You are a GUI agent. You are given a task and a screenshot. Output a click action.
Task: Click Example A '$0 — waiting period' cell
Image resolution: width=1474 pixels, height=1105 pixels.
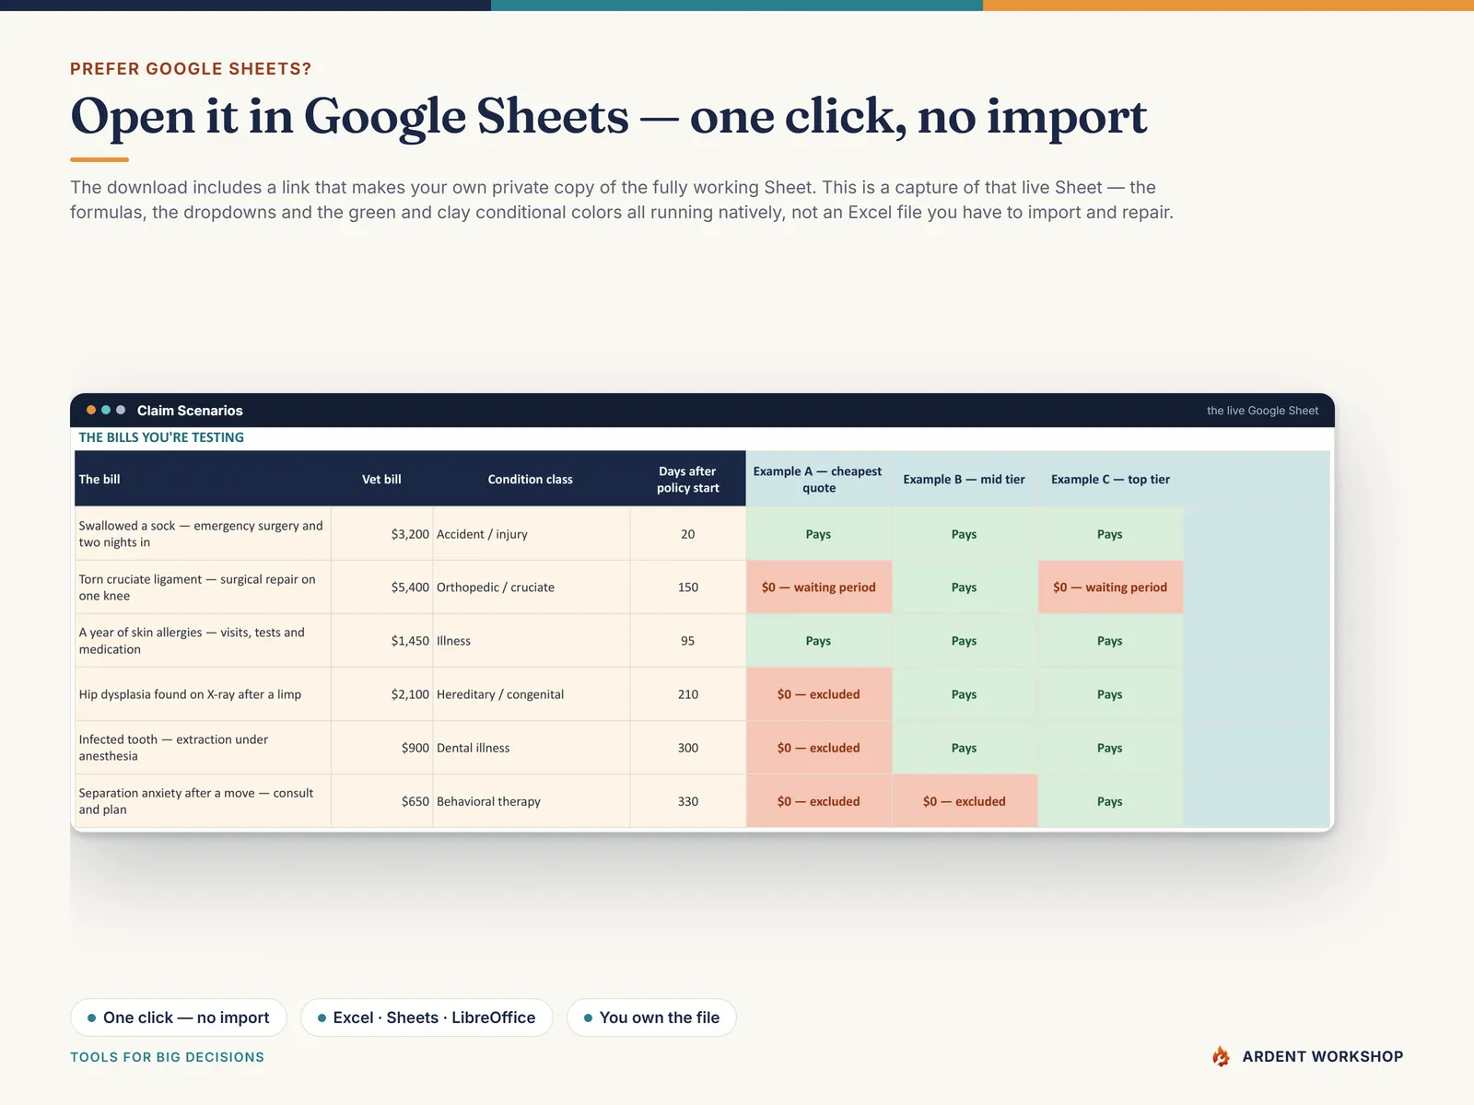click(x=819, y=587)
